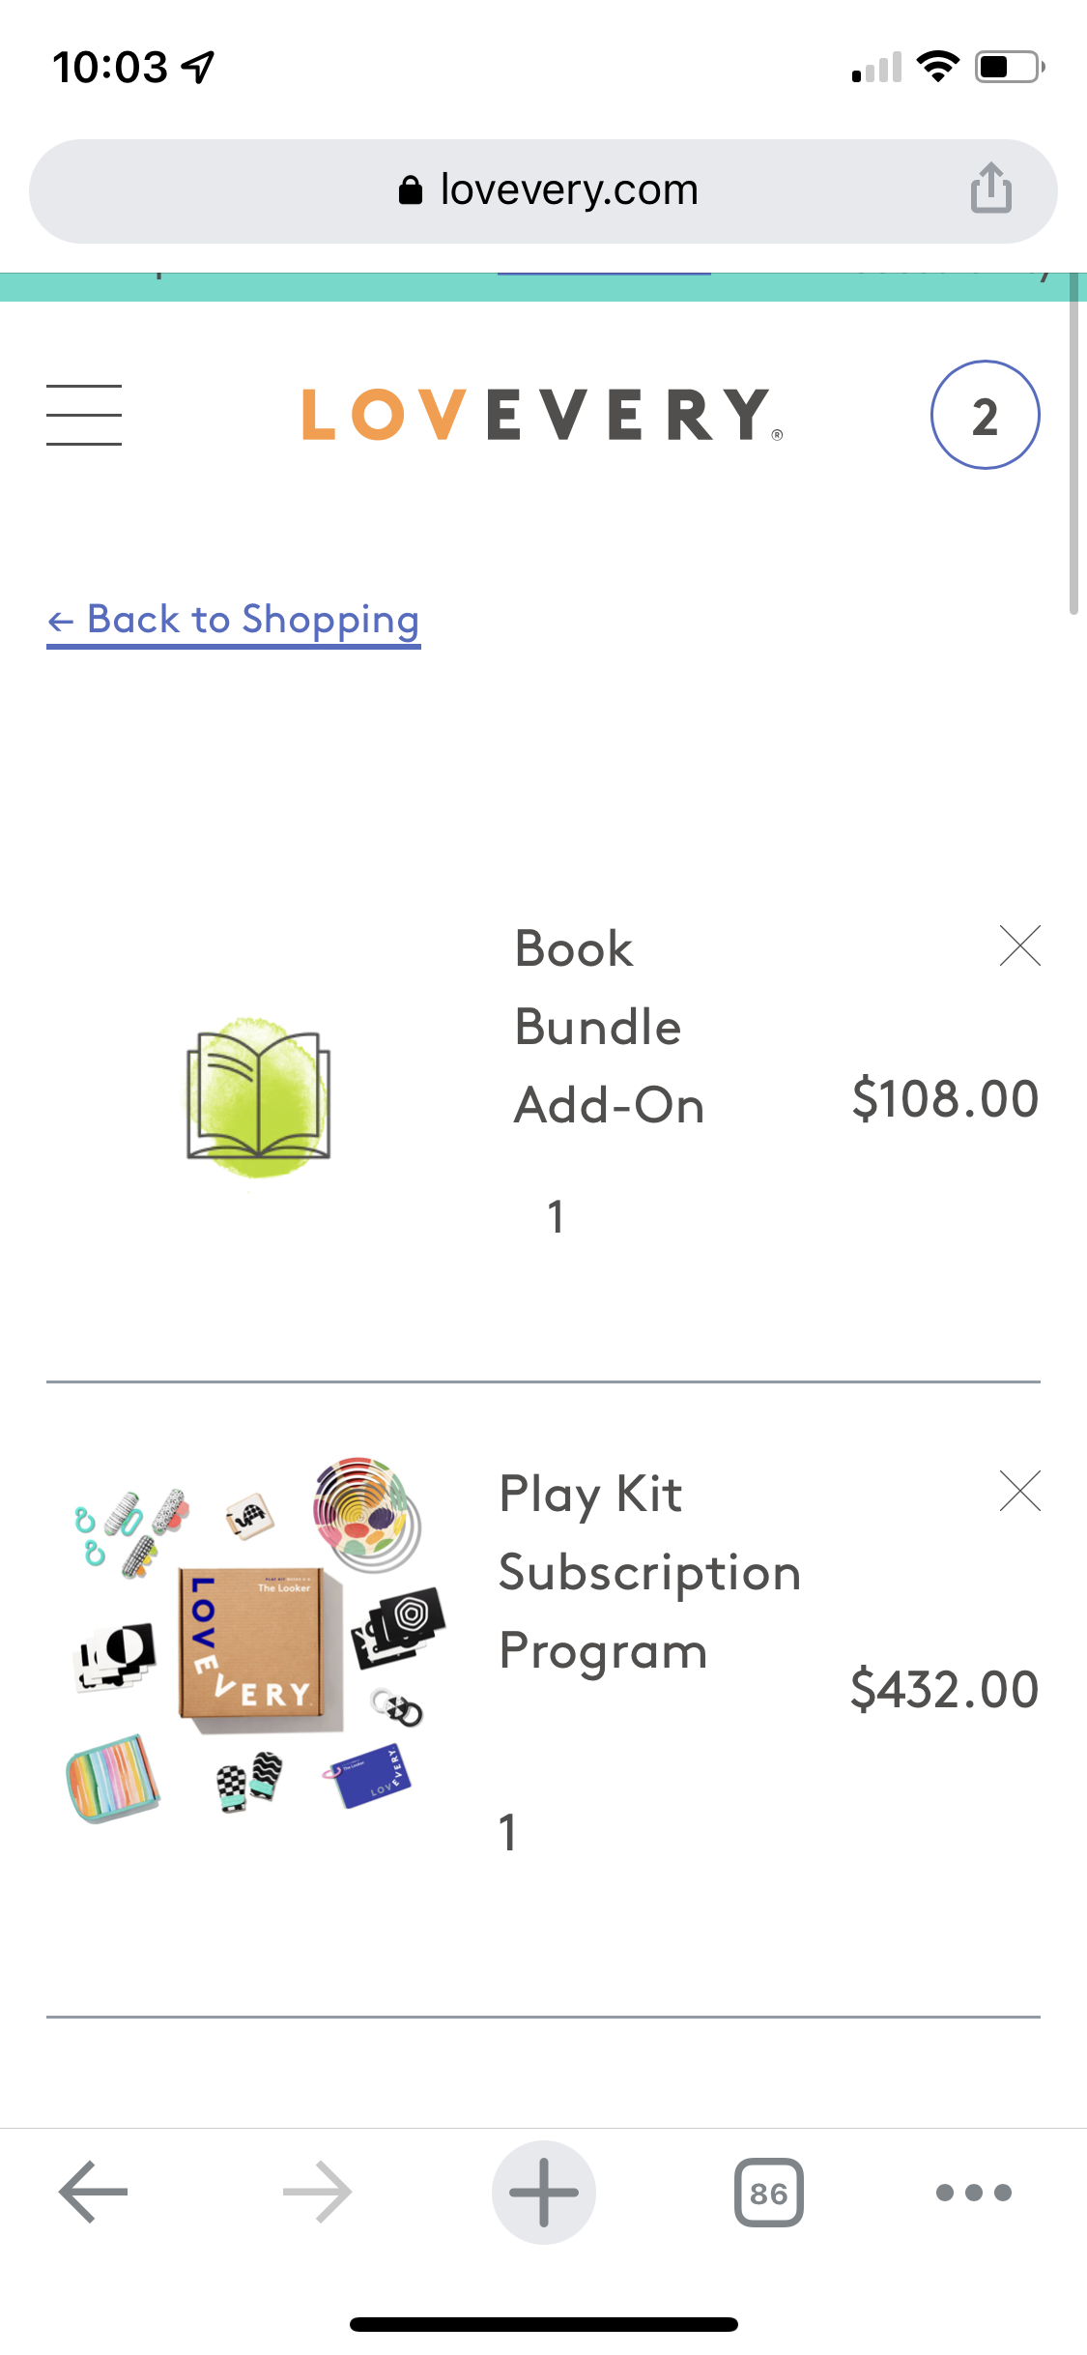
Task: Click the Book Bundle Add-On title
Action: (x=609, y=1027)
